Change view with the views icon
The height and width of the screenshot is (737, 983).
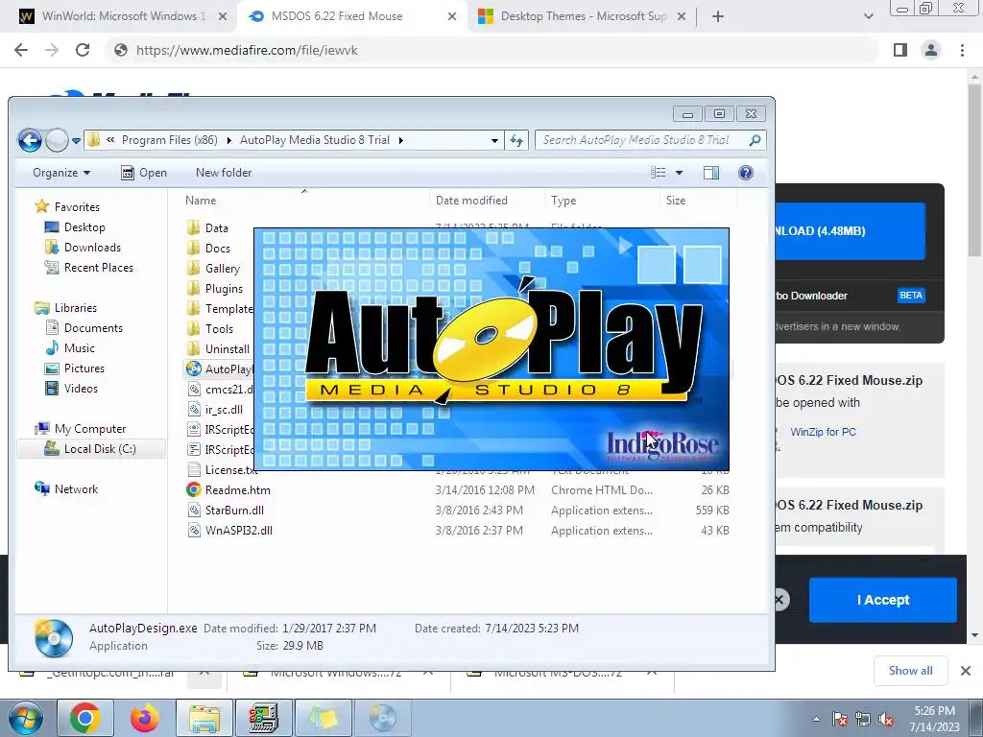click(x=659, y=173)
